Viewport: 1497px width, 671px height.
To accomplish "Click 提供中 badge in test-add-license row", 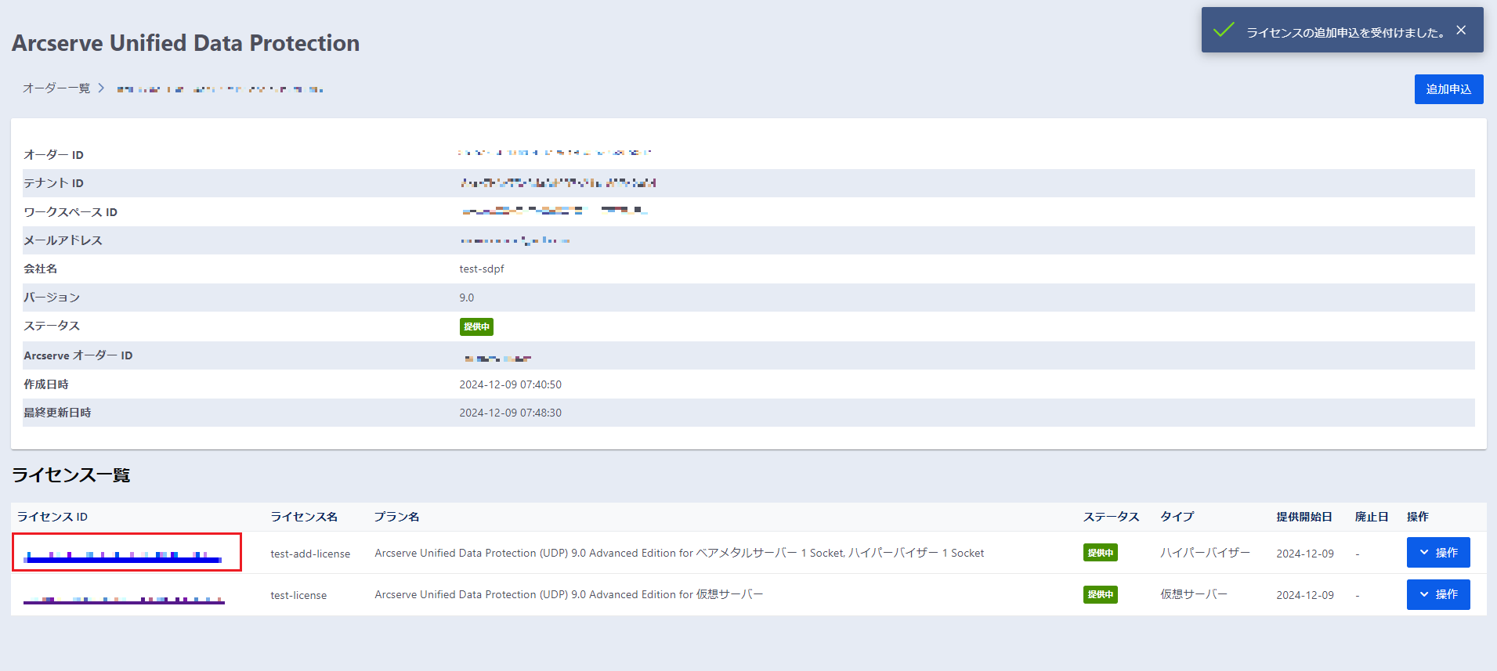I will pyautogui.click(x=1100, y=553).
